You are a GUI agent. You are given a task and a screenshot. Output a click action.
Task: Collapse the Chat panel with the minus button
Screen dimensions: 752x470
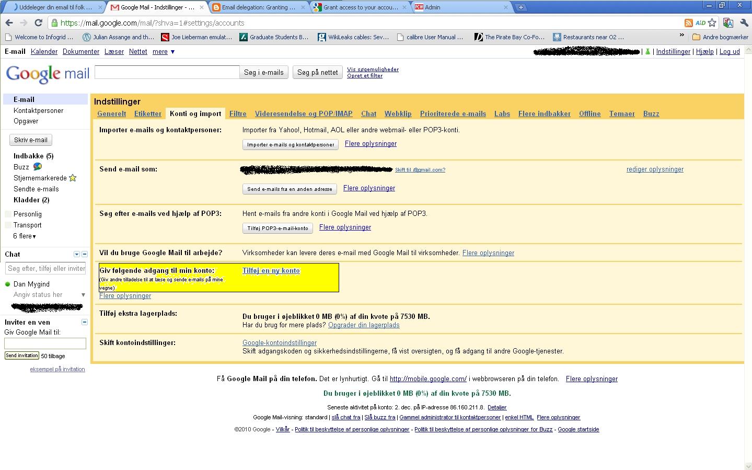pyautogui.click(x=85, y=254)
